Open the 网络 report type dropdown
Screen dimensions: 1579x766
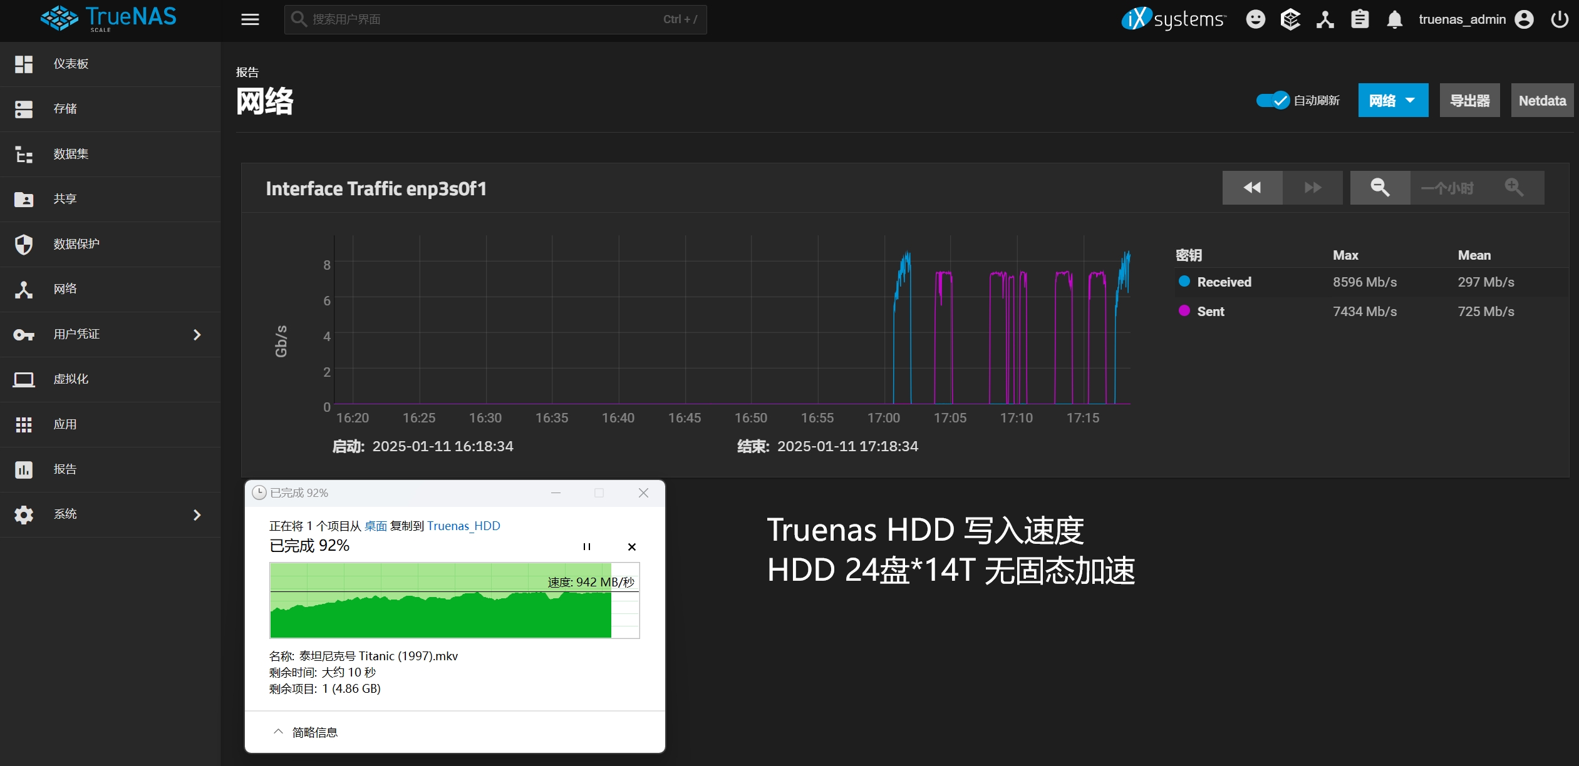click(x=1393, y=100)
